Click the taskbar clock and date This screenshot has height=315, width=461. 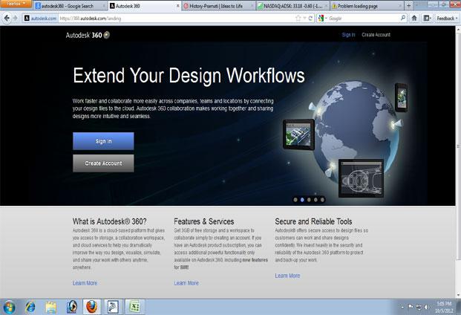coord(444,307)
